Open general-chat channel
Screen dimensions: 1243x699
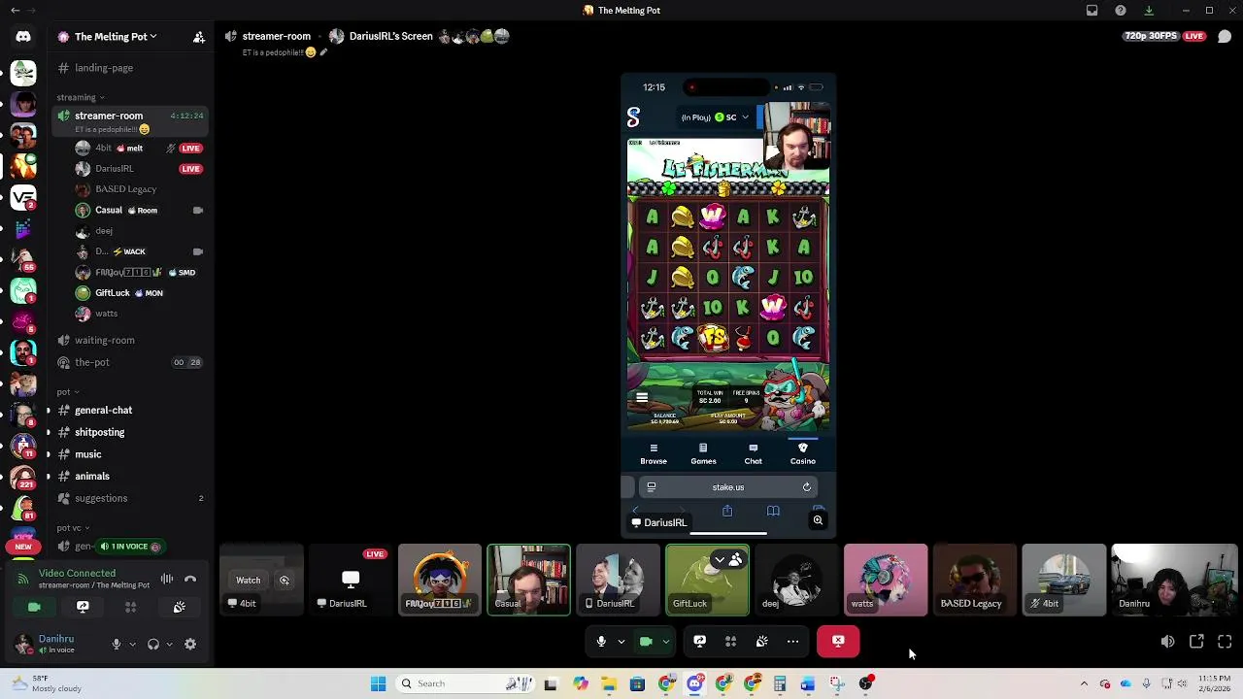click(x=129, y=410)
